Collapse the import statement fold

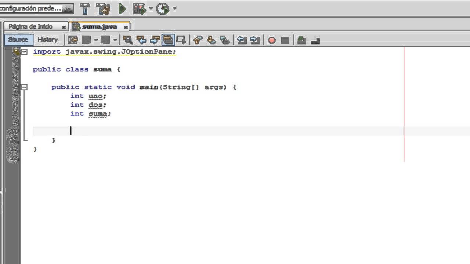pyautogui.click(x=24, y=52)
